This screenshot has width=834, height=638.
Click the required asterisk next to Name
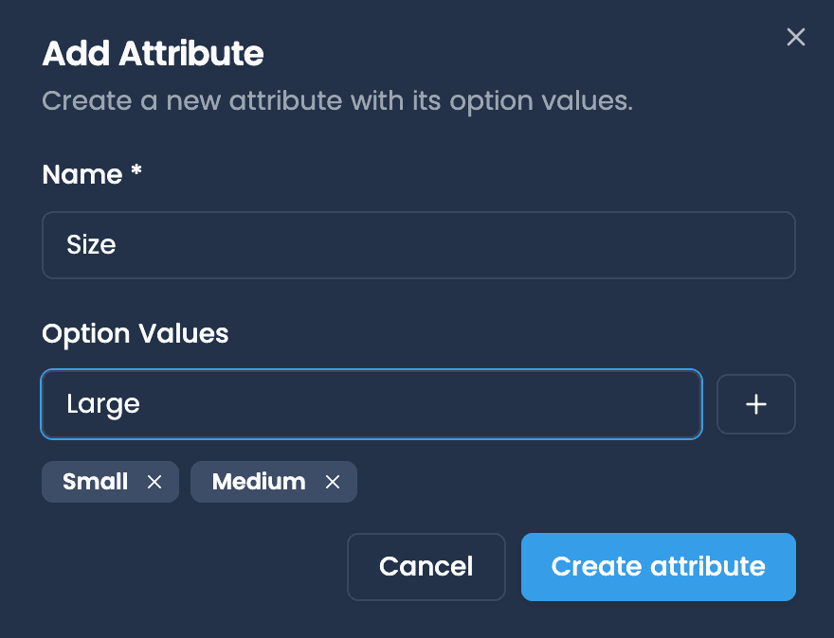[136, 170]
